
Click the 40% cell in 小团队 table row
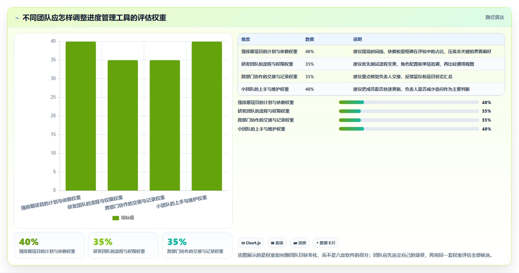click(310, 89)
